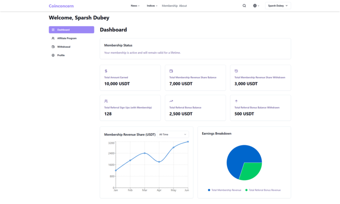Toggle Total Referral Bonus Revenue legend item
340x204 pixels.
click(263, 190)
